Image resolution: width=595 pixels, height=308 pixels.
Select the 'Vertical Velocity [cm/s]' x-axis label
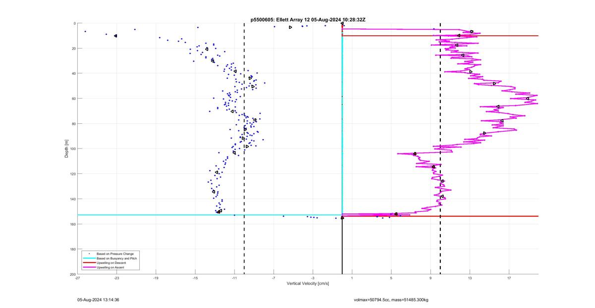pos(308,284)
